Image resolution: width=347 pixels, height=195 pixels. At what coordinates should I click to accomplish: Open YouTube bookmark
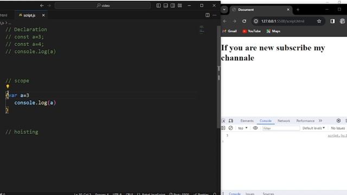click(x=252, y=31)
